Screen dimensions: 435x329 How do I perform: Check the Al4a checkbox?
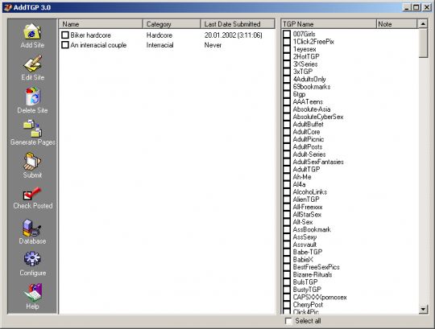tap(287, 184)
